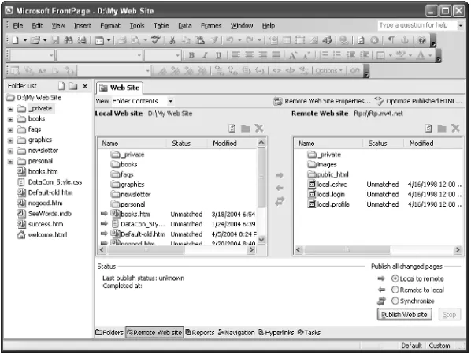Click the Remote Web Site Properties icon
The image size is (471, 355).
tap(278, 102)
